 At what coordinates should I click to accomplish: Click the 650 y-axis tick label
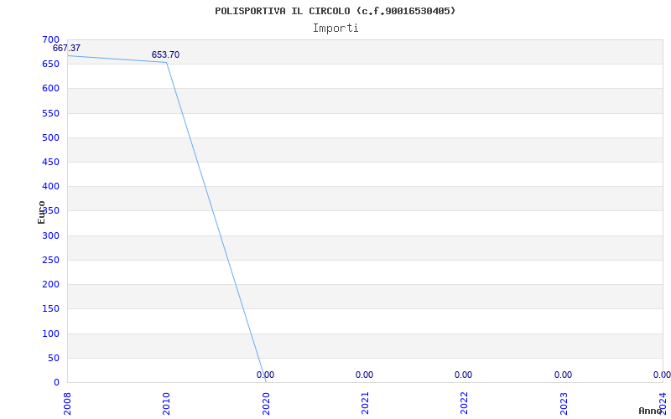coord(50,65)
